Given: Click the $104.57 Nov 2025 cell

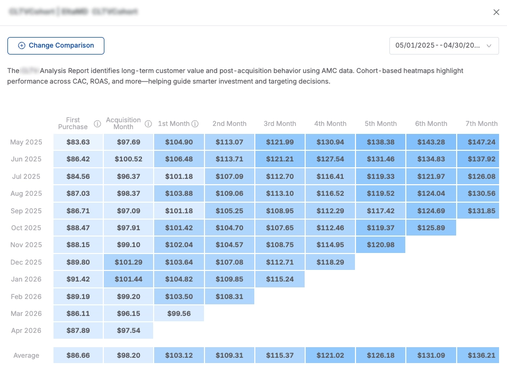Looking at the screenshot, I should (229, 245).
